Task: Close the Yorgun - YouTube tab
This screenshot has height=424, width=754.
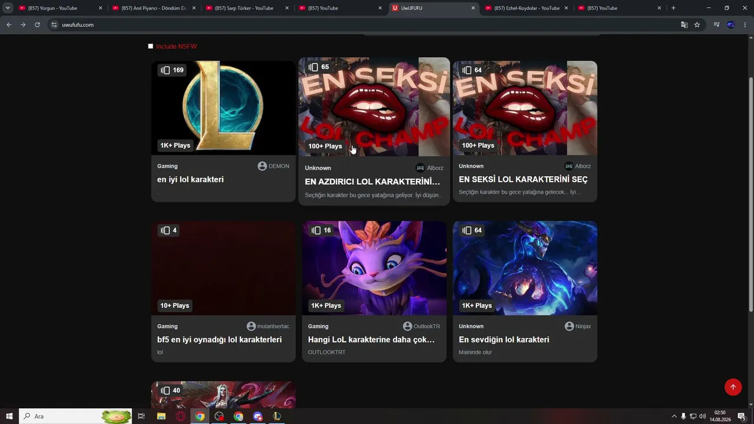Action: [x=101, y=8]
